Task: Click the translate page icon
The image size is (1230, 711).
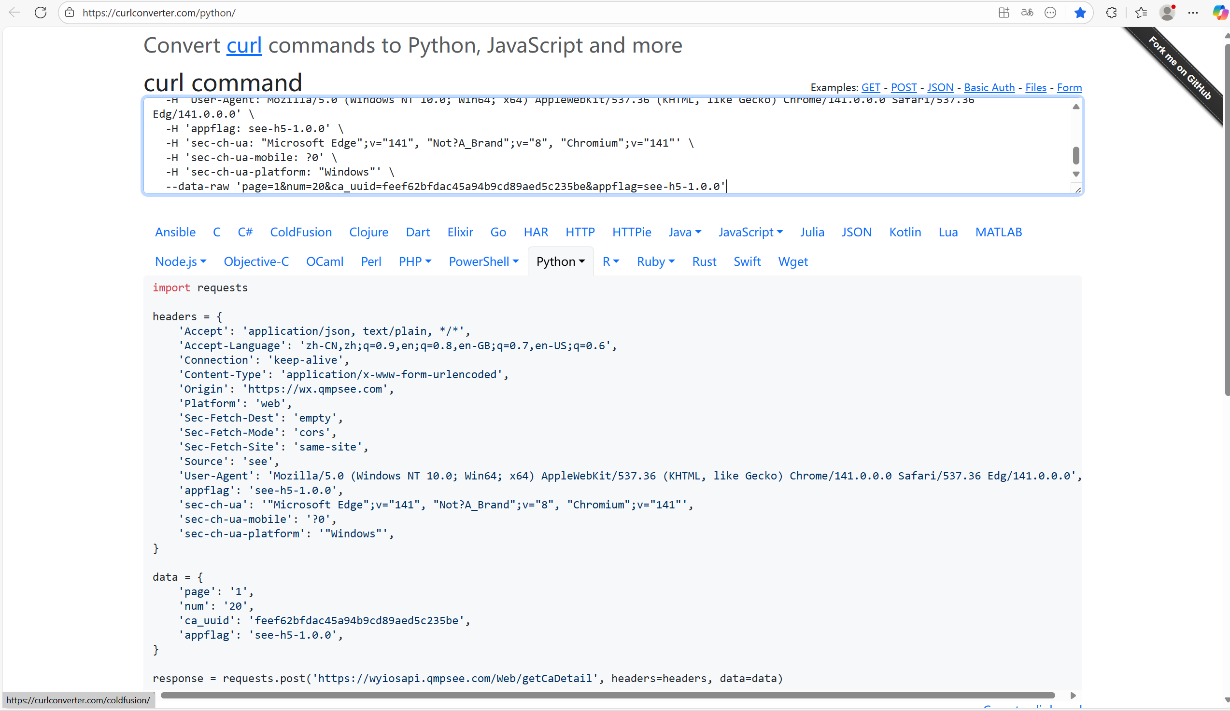Action: point(1027,13)
